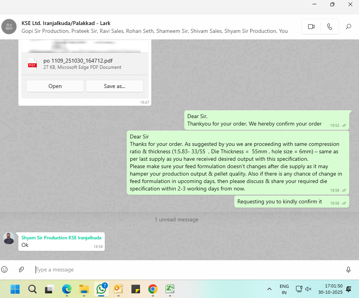The image size is (359, 298).
Task: Open Microsoft Edge from the taskbar
Action: coord(67,289)
